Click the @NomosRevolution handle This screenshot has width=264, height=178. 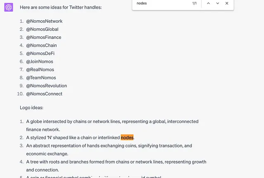coord(47,86)
